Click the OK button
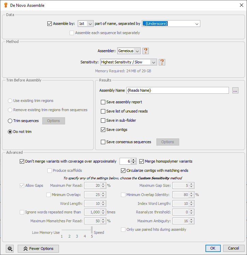 tap(213, 248)
